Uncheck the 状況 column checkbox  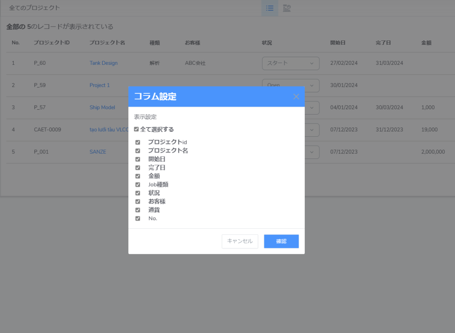[138, 193]
